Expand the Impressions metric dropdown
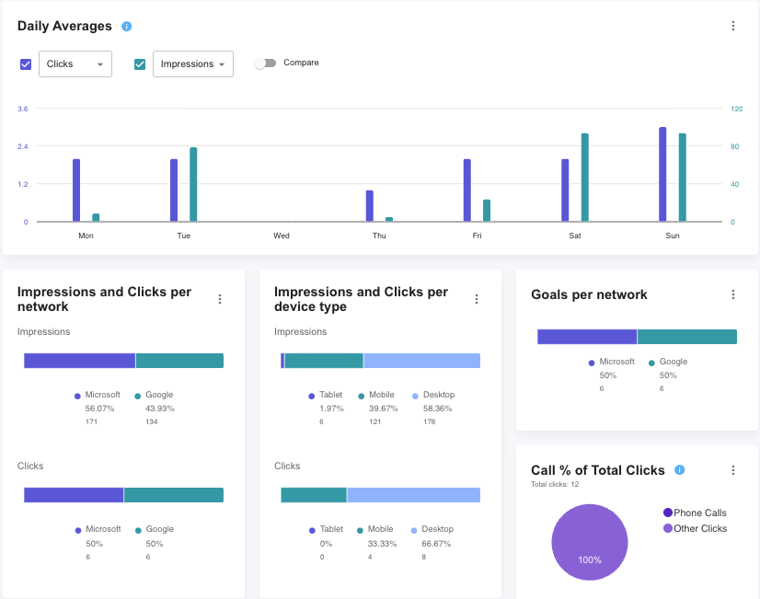The width and height of the screenshot is (760, 599). pos(192,64)
